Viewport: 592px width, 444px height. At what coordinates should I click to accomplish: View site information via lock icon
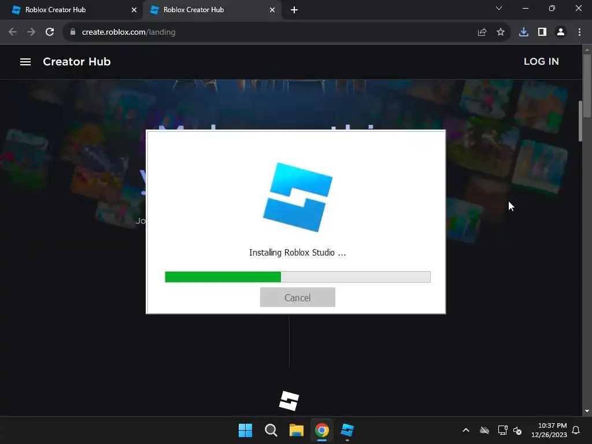[x=72, y=32]
